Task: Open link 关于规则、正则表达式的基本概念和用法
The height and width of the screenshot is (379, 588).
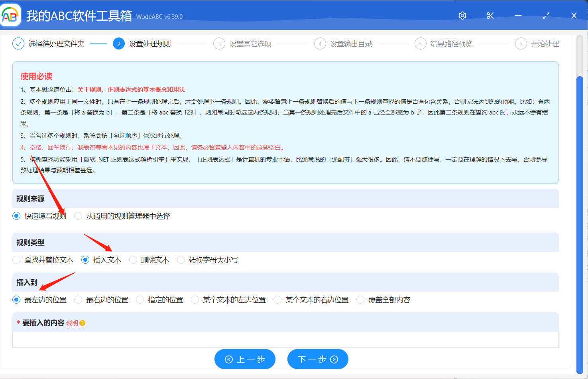Action: click(131, 90)
